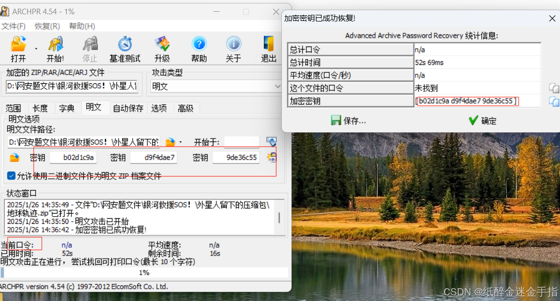Click the folder icon left of first 密钥
Viewport: 560px width, 301px height.
14,157
